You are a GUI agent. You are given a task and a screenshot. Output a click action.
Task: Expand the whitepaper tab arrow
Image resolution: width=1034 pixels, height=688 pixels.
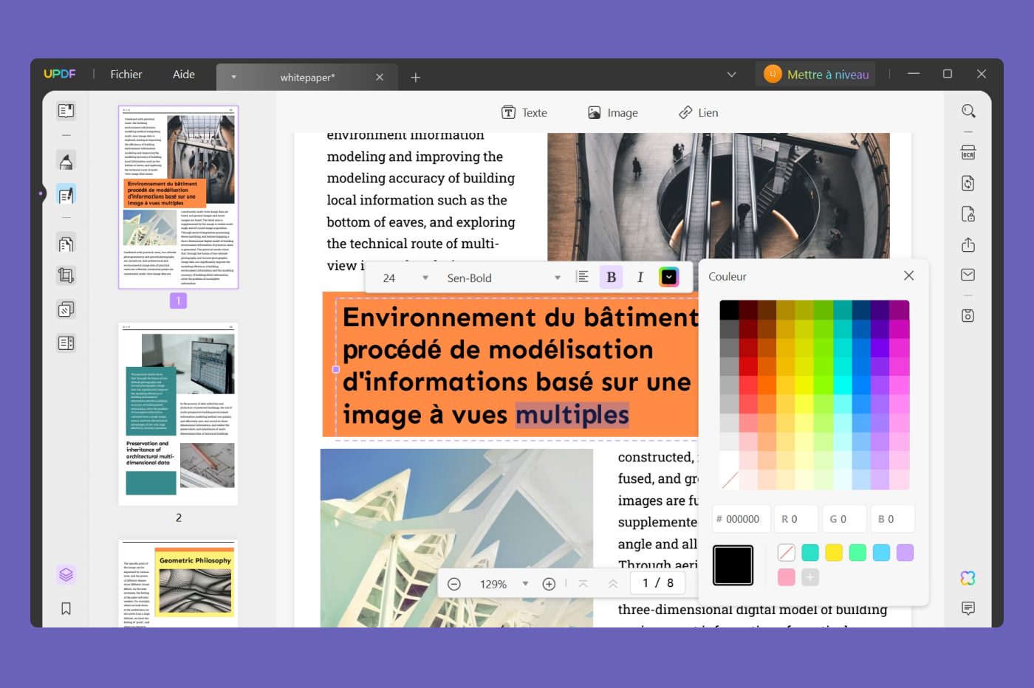pyautogui.click(x=233, y=77)
